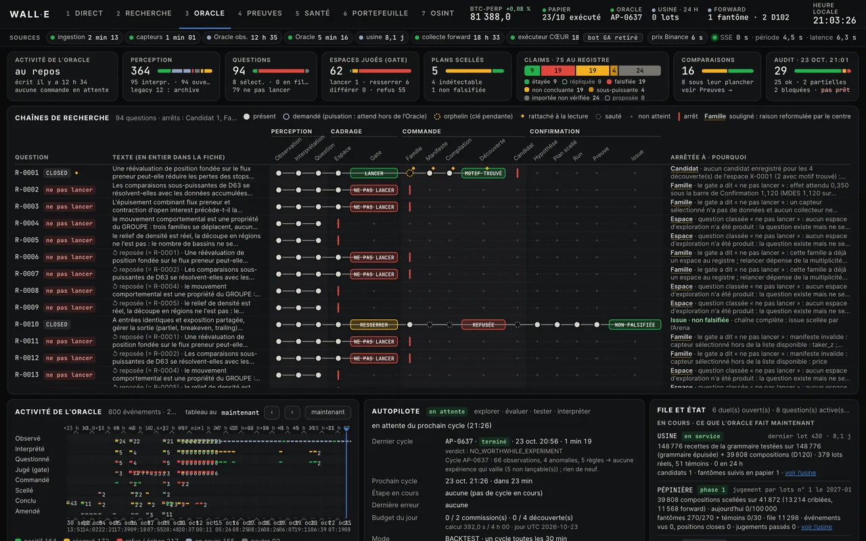Click the Observation node of row R-0004
Image resolution: width=866 pixels, height=541 pixels.
[278, 223]
